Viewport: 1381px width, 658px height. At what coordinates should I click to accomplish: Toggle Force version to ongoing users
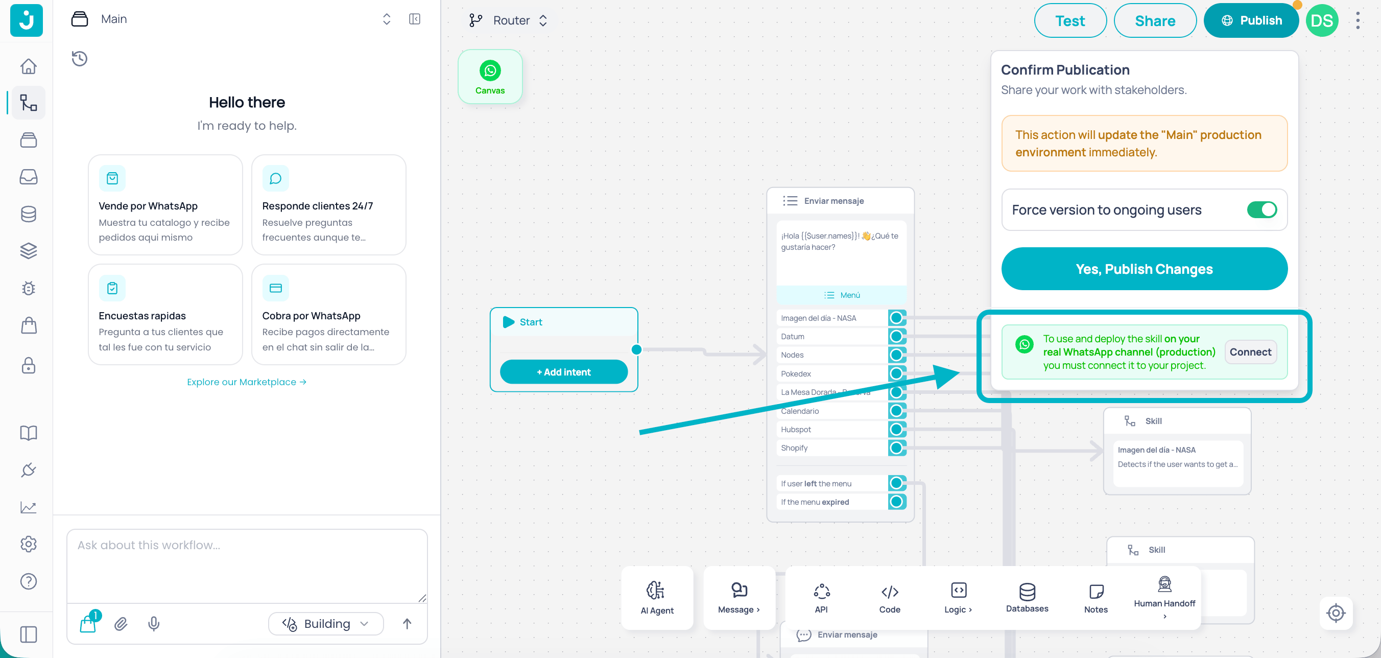pyautogui.click(x=1261, y=209)
